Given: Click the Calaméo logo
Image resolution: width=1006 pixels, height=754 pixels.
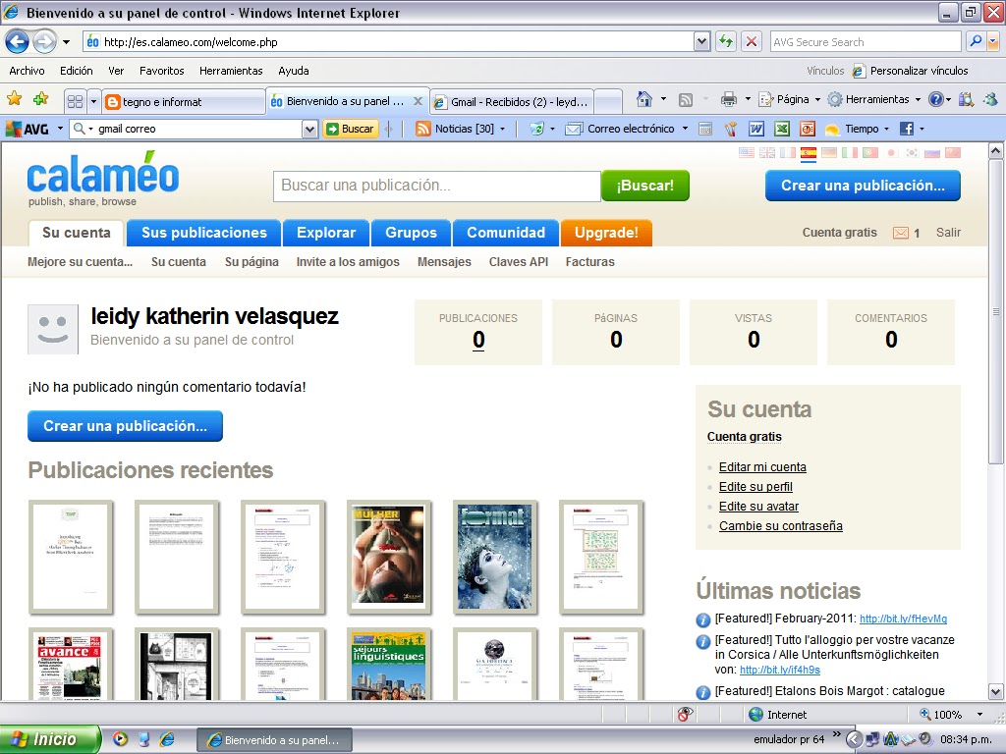Looking at the screenshot, I should click(x=102, y=179).
